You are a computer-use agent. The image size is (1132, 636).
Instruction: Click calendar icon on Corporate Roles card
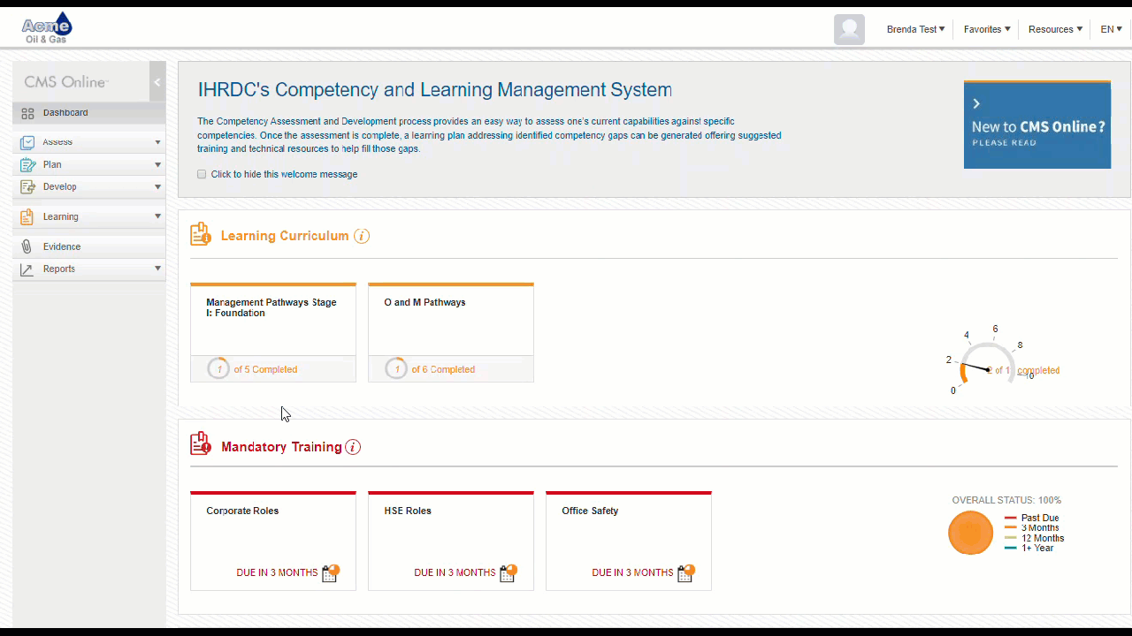pos(331,572)
